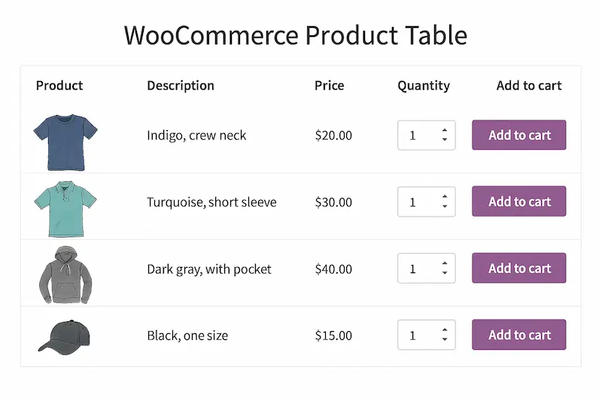Click the Description column header
602x401 pixels.
181,86
